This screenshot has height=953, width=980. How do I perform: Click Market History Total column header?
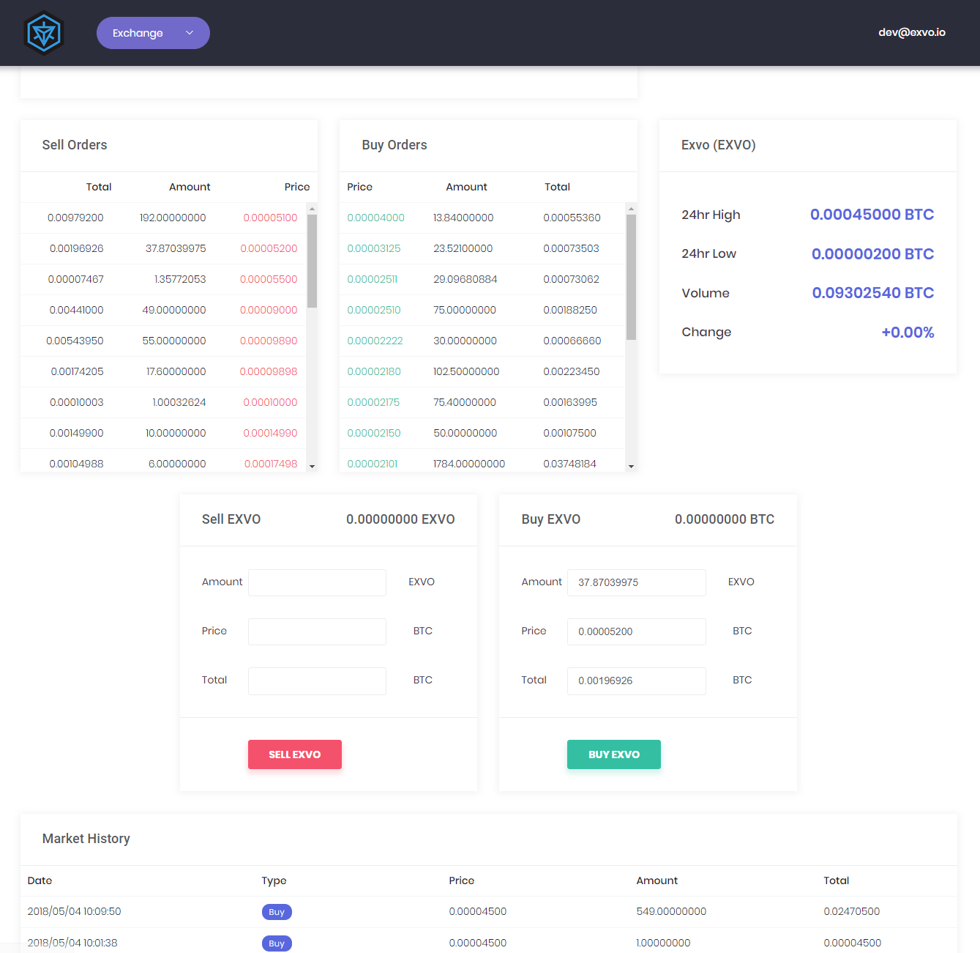click(x=837, y=880)
